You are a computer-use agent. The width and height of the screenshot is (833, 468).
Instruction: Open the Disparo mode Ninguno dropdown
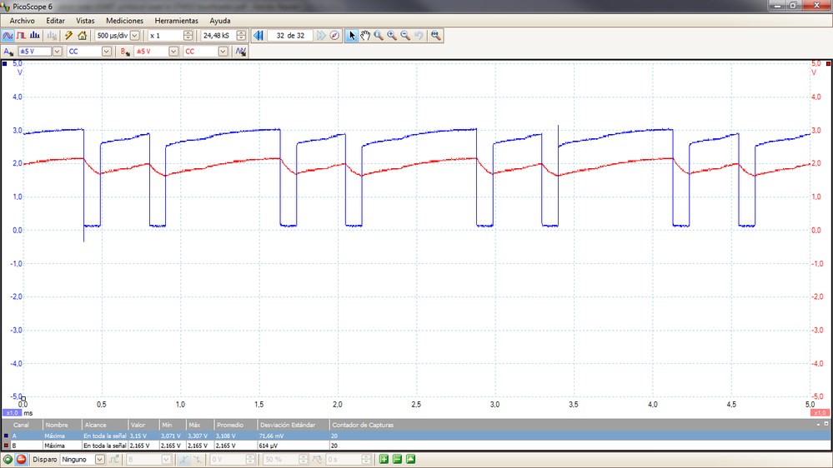coord(99,460)
